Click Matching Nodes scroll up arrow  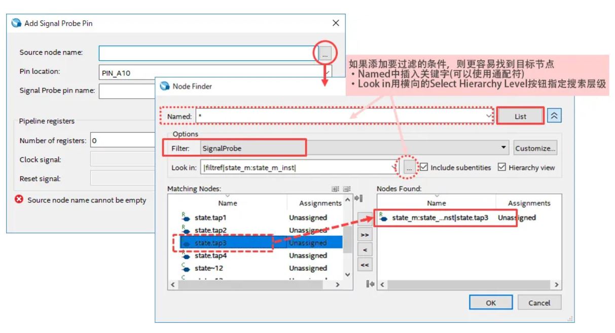[x=347, y=200]
